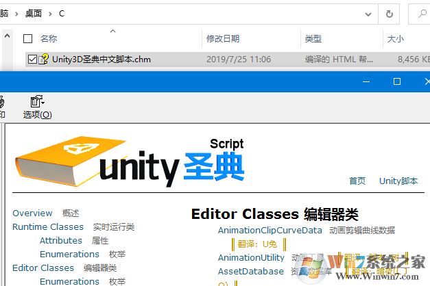Open the AnimationClipCurveData link

(x=270, y=230)
